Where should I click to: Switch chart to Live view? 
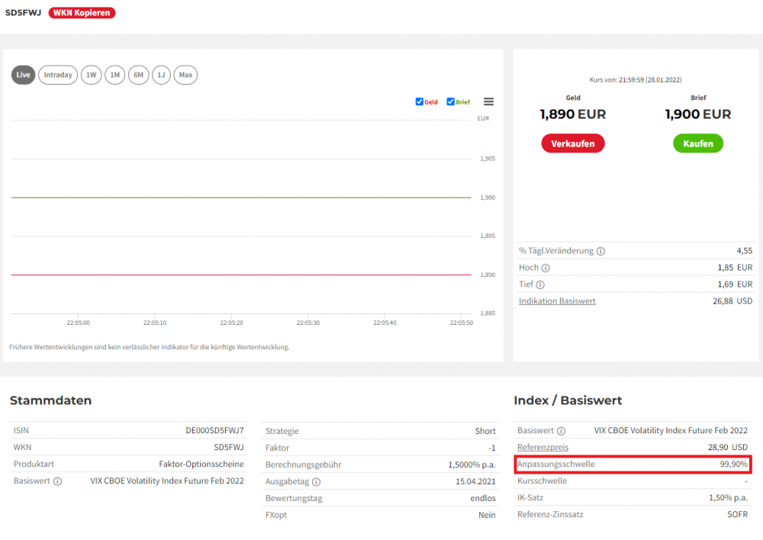tap(24, 75)
